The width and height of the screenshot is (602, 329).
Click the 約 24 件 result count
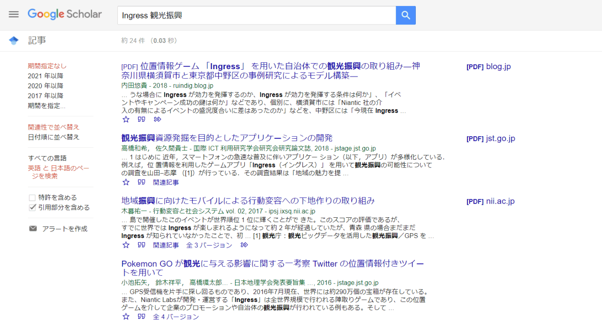133,41
